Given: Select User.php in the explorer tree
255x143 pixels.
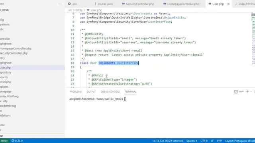Looking at the screenshot, I should coord(5,68).
